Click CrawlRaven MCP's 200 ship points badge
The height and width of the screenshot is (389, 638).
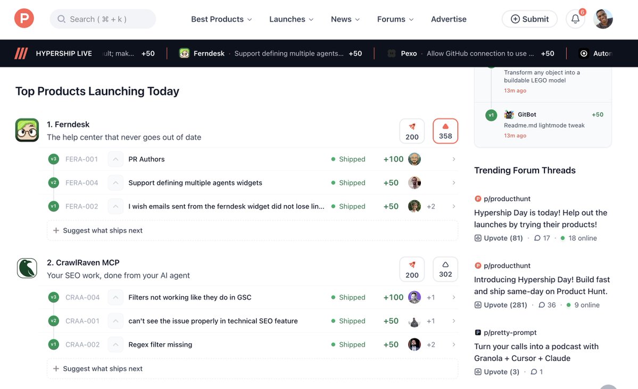tap(412, 269)
